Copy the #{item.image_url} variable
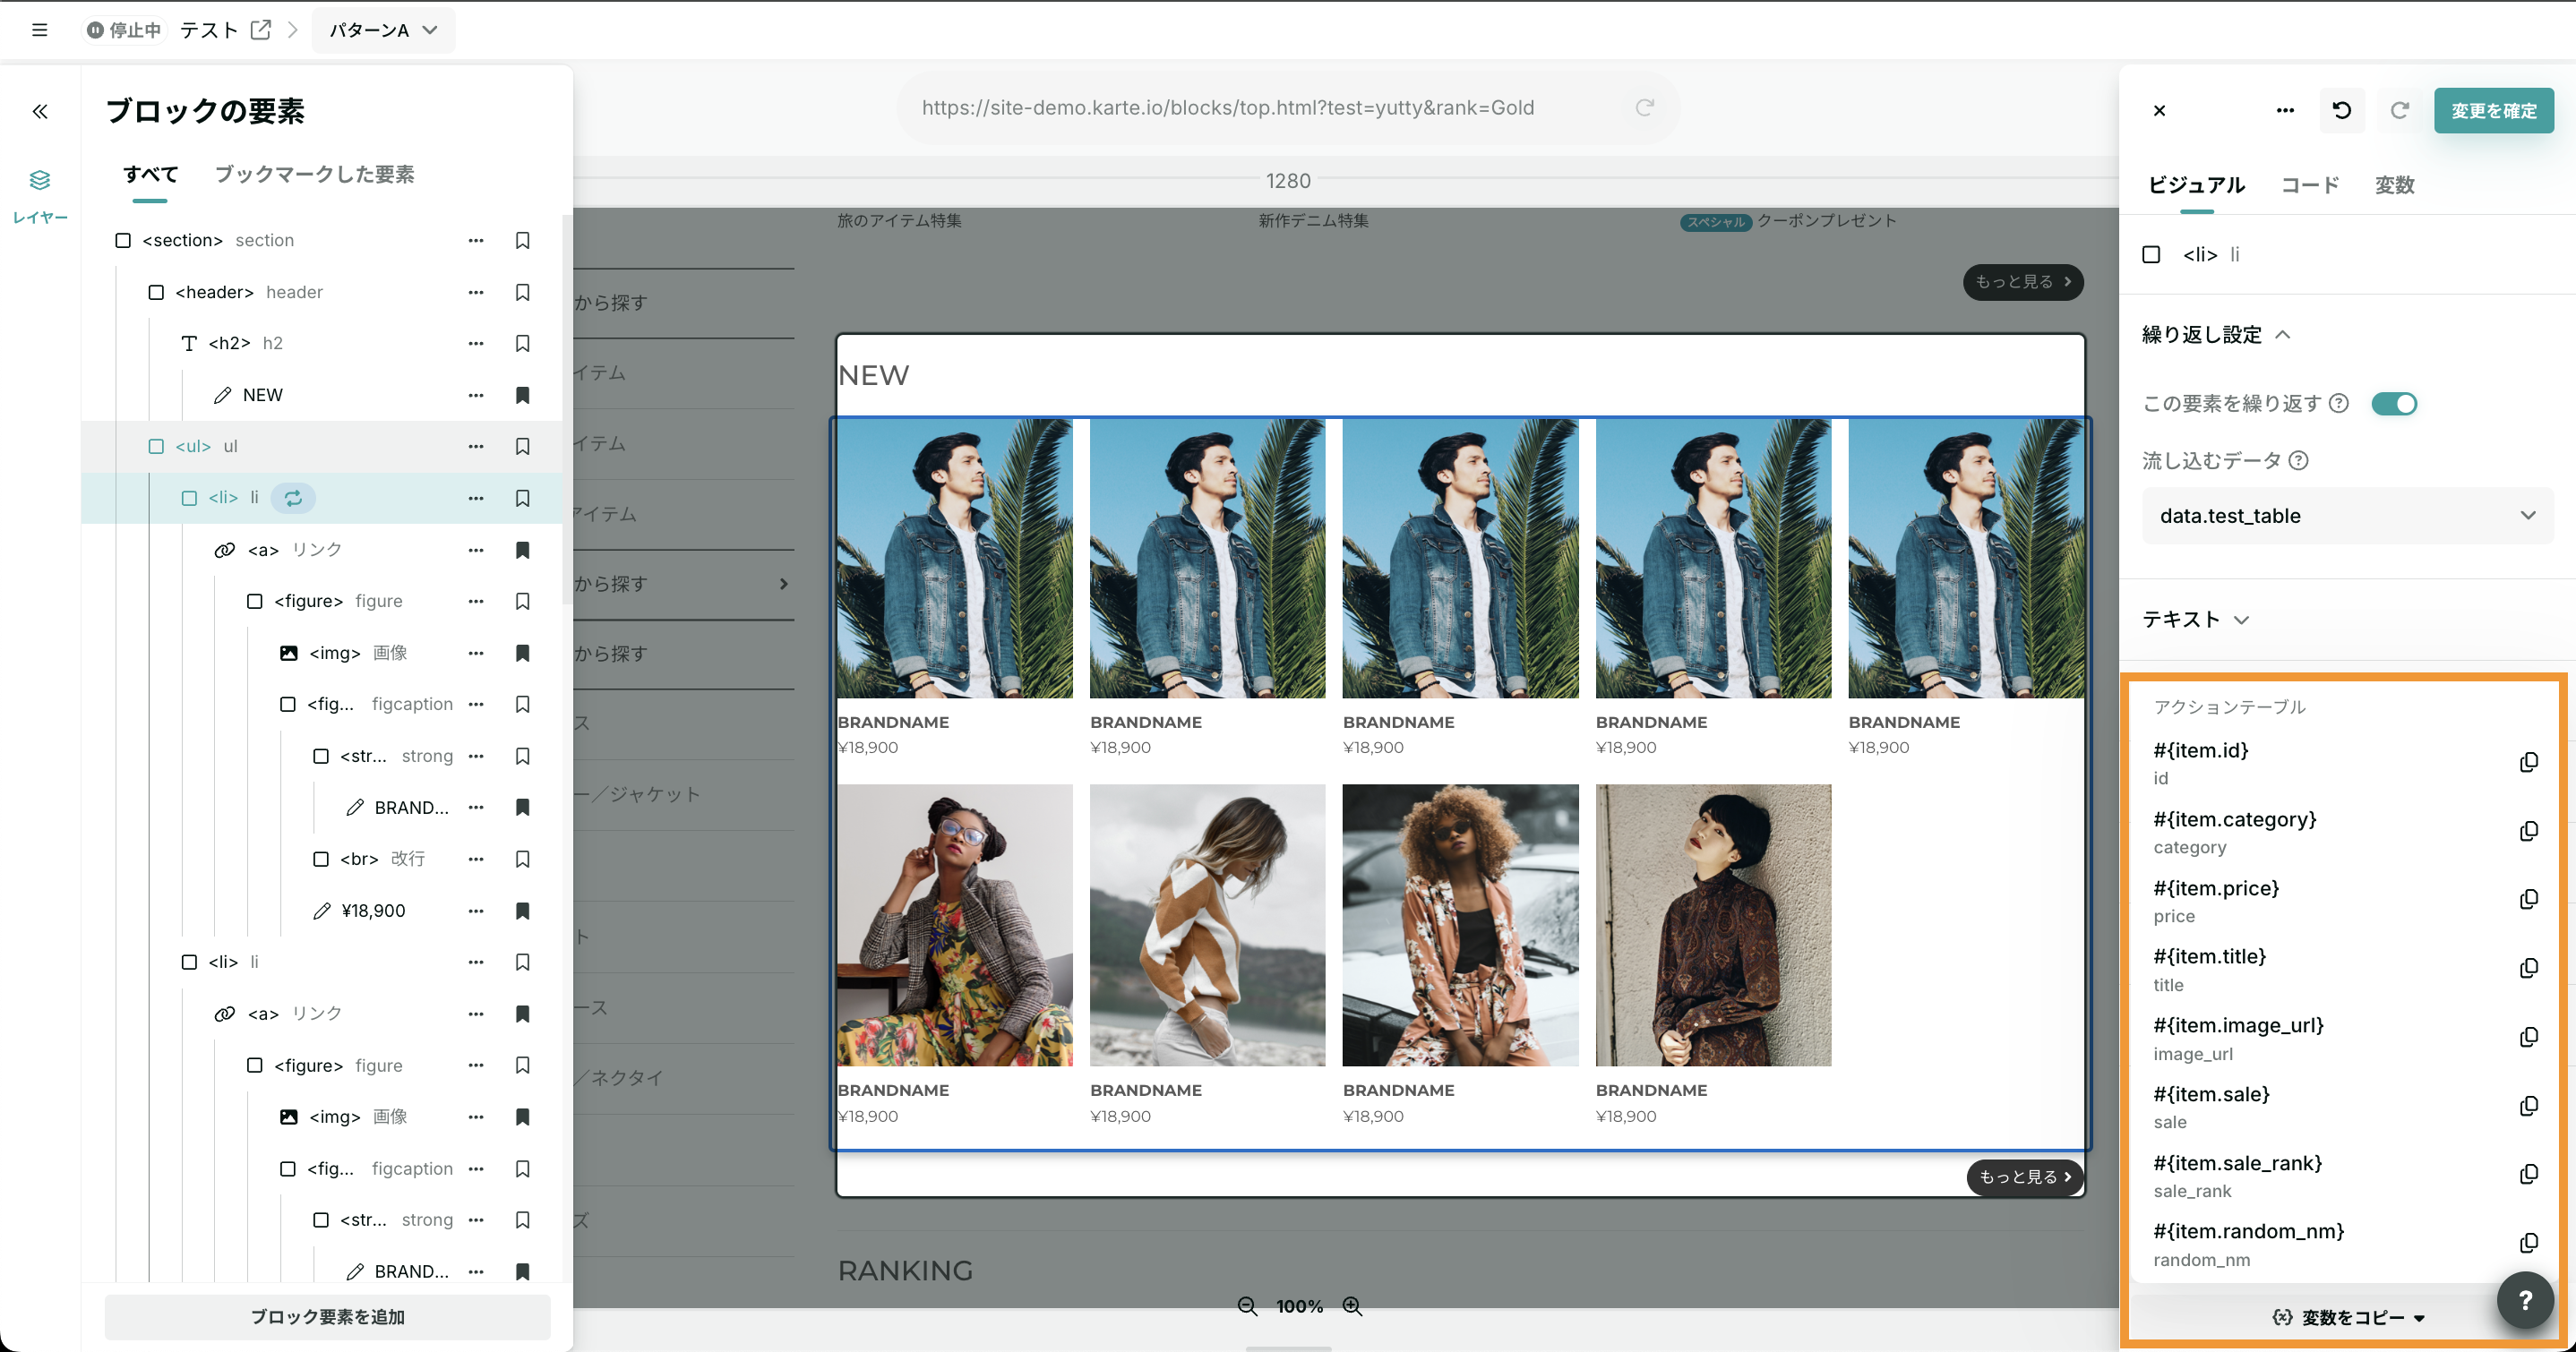Image resolution: width=2576 pixels, height=1352 pixels. click(2528, 1037)
